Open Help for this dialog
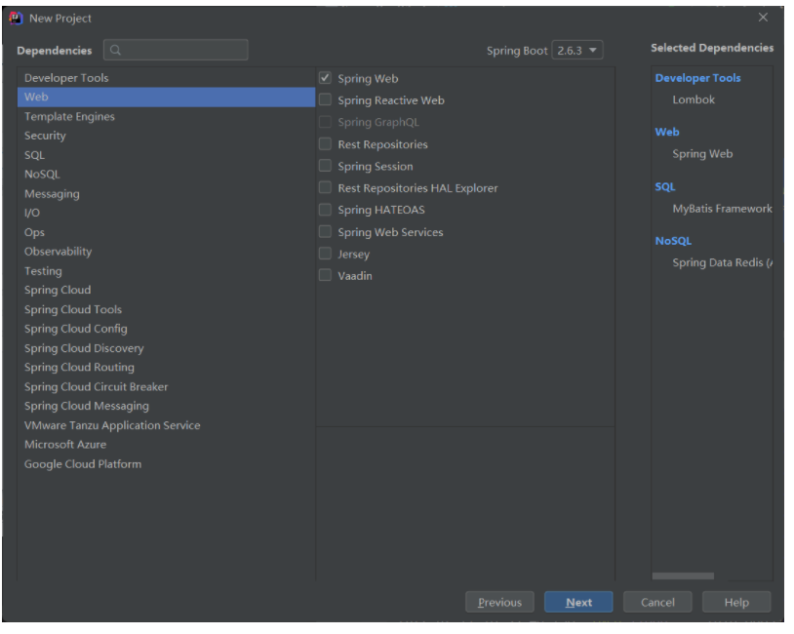The height and width of the screenshot is (634, 794). [x=736, y=602]
